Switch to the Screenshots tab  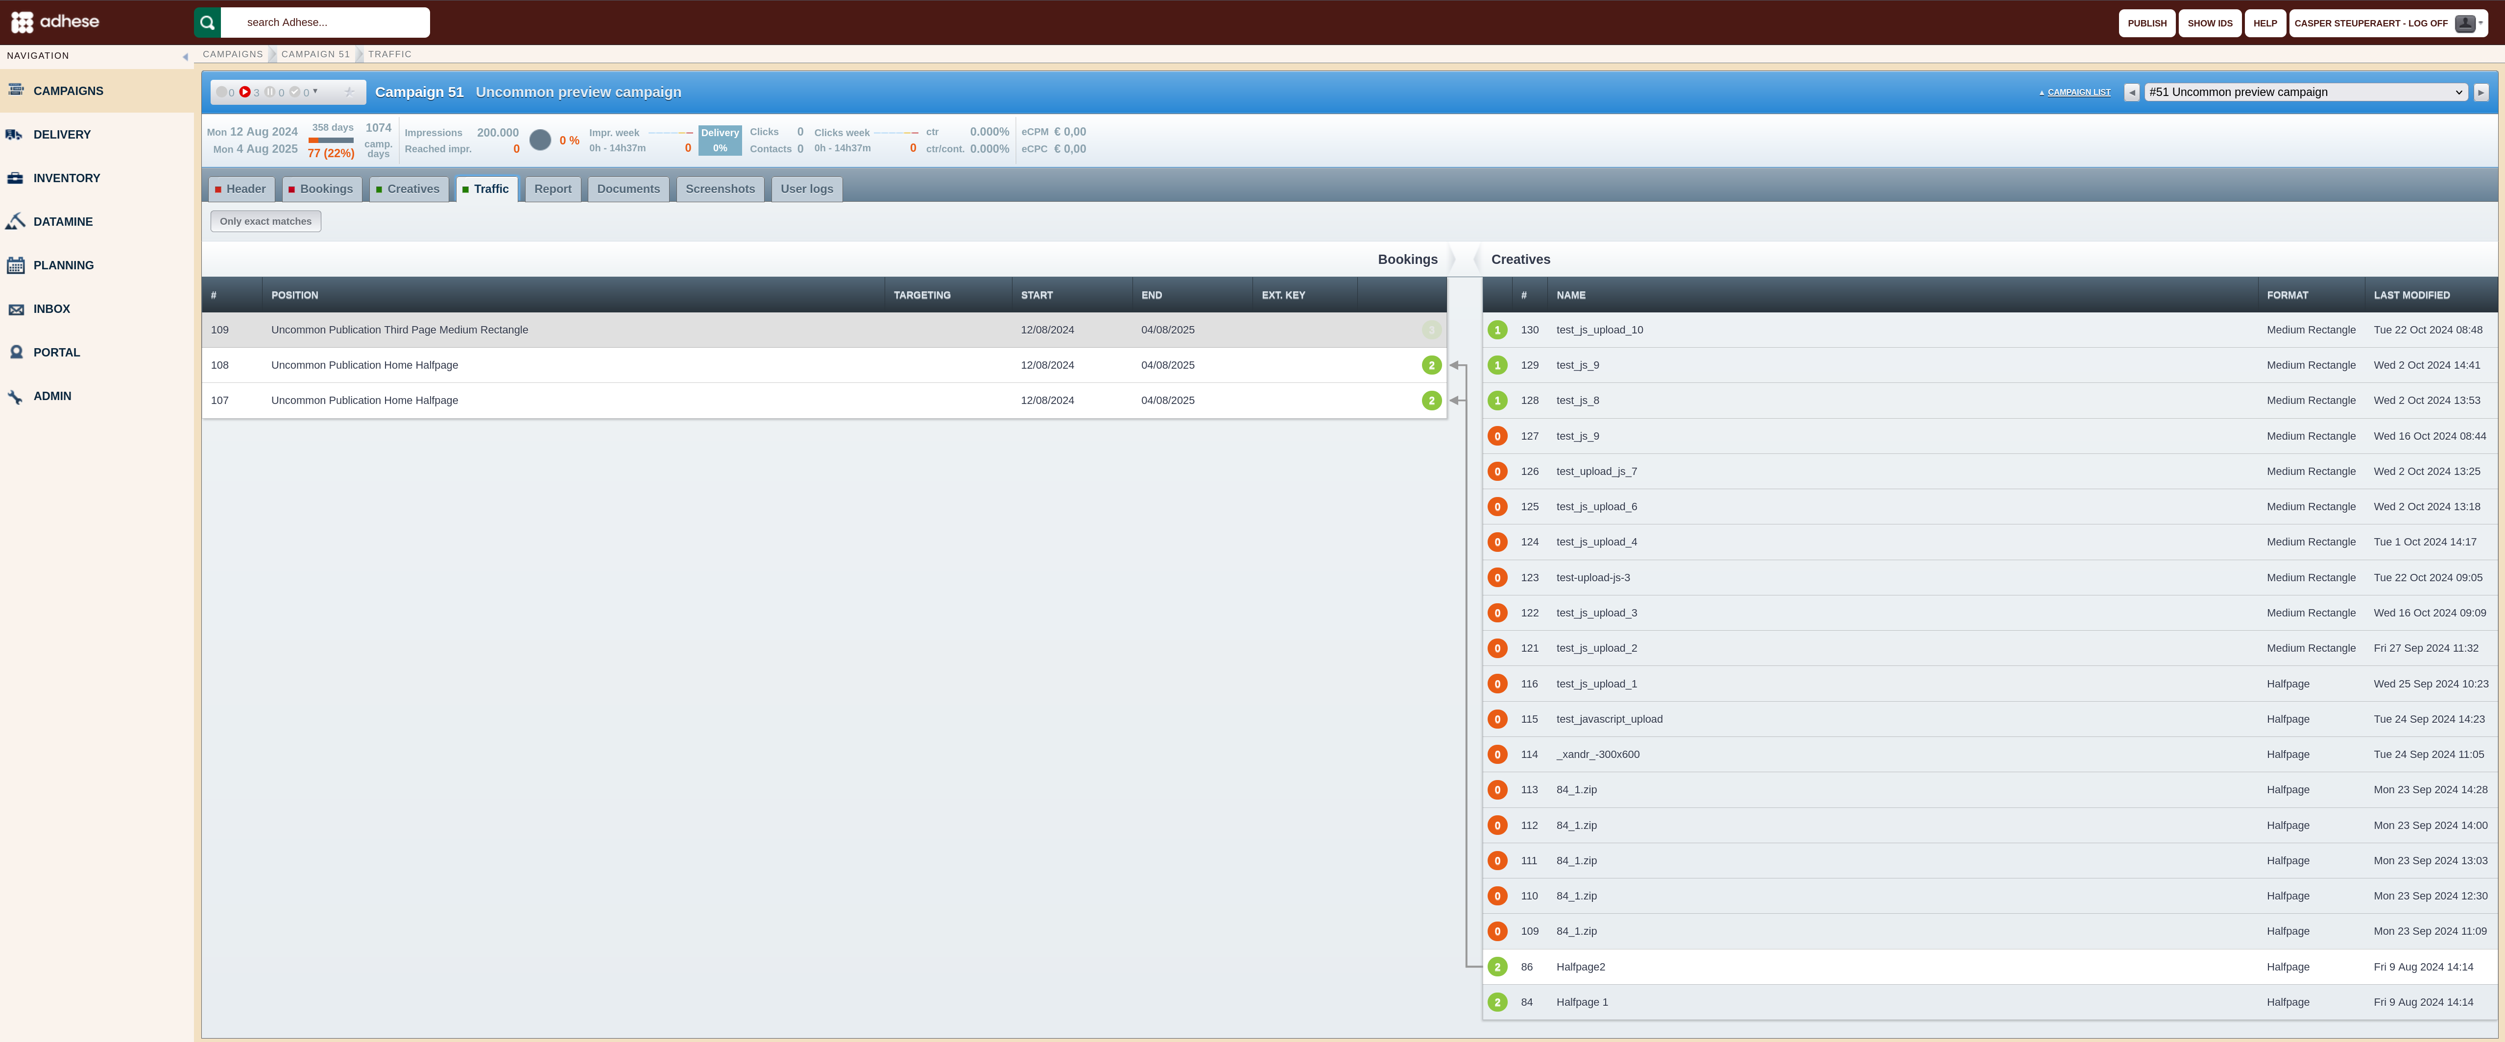[720, 189]
